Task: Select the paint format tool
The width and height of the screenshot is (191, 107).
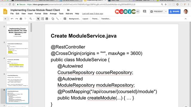Action: click(25, 19)
